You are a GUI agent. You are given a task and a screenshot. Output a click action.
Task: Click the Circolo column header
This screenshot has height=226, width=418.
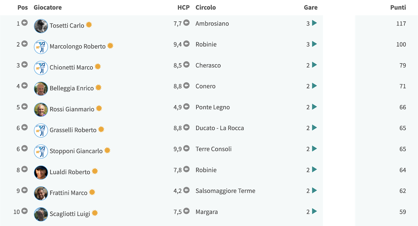click(x=206, y=7)
